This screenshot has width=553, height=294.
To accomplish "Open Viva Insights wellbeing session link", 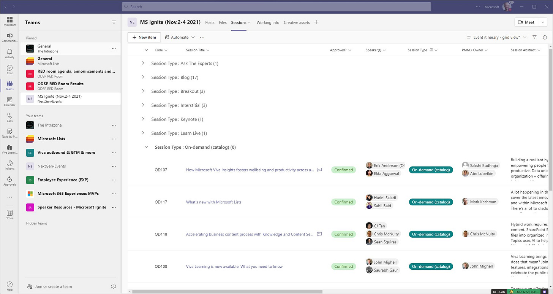I will (x=250, y=170).
